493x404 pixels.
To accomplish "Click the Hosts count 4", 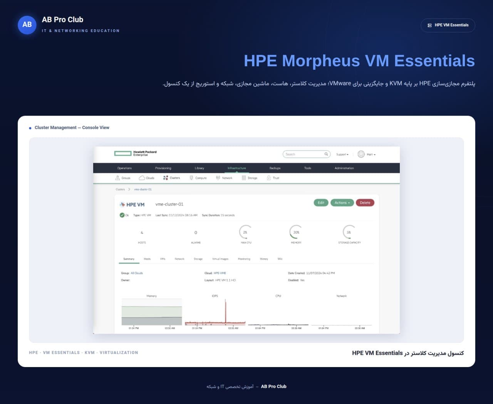I will tap(142, 233).
